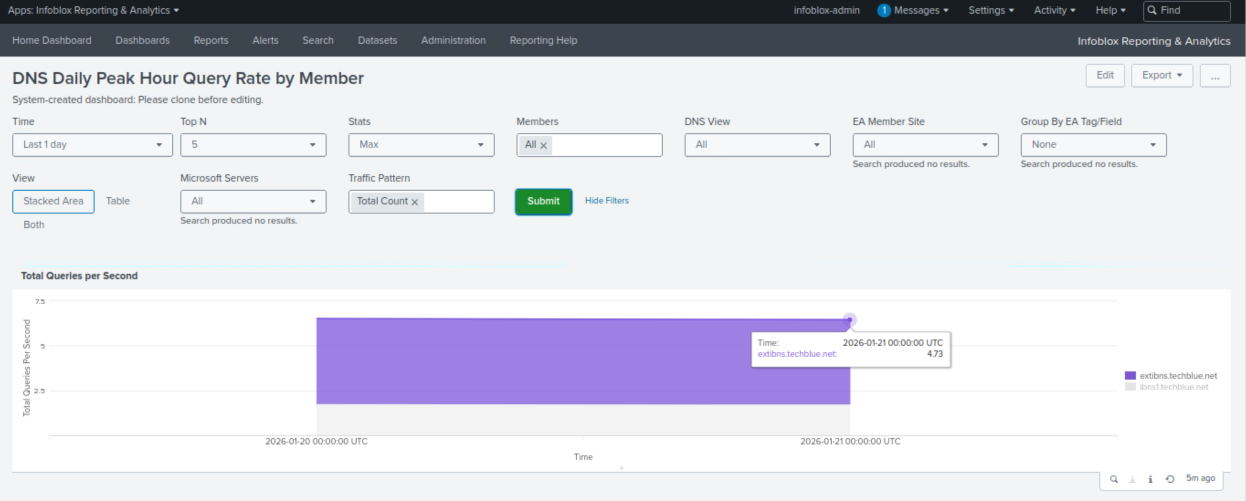Remove the Total Count tag
This screenshot has width=1246, height=501.
(415, 202)
